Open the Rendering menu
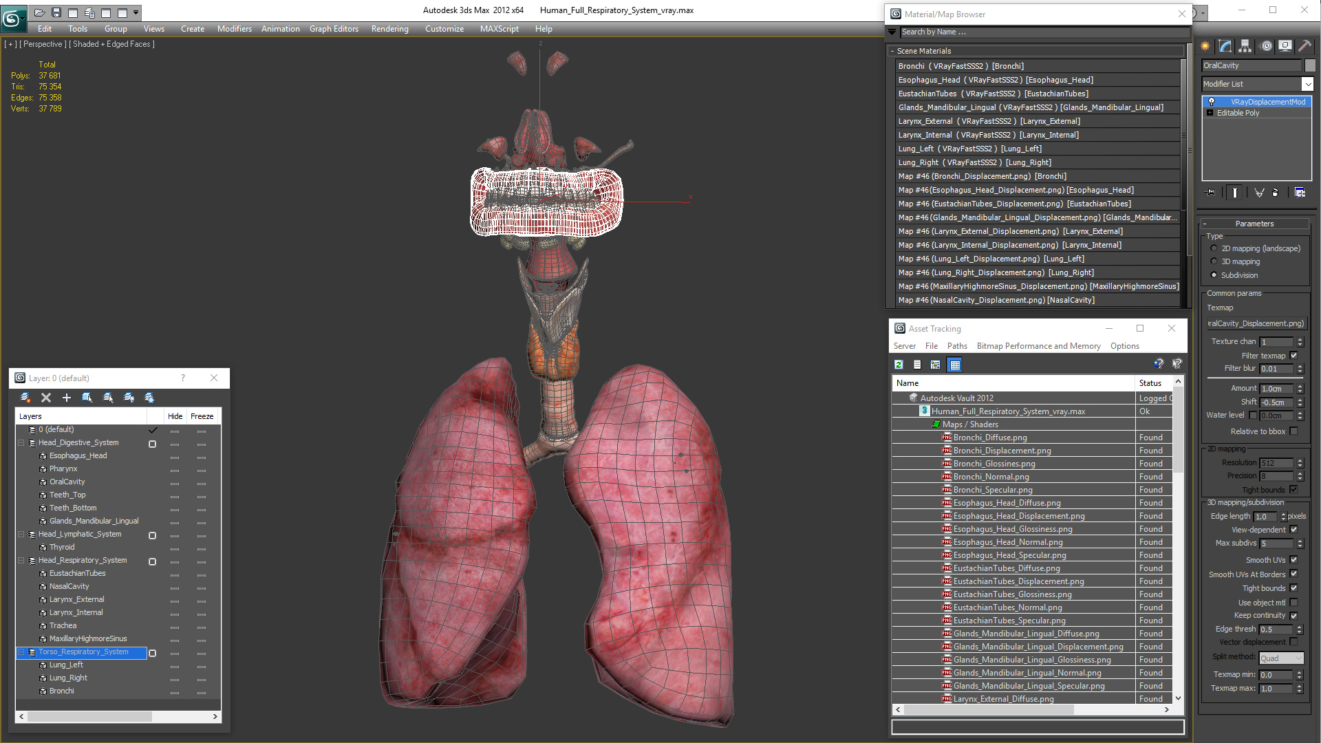This screenshot has width=1321, height=743. [389, 28]
